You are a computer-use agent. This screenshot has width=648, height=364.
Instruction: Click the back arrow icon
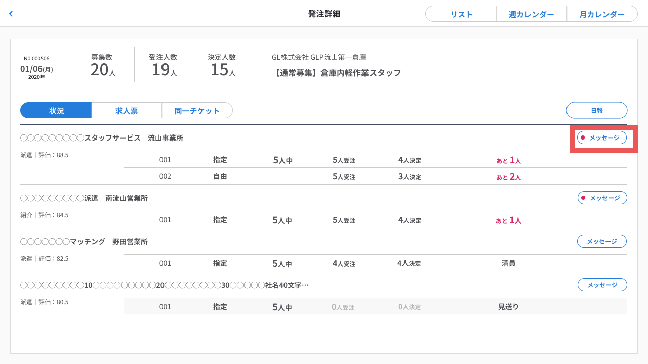11,14
